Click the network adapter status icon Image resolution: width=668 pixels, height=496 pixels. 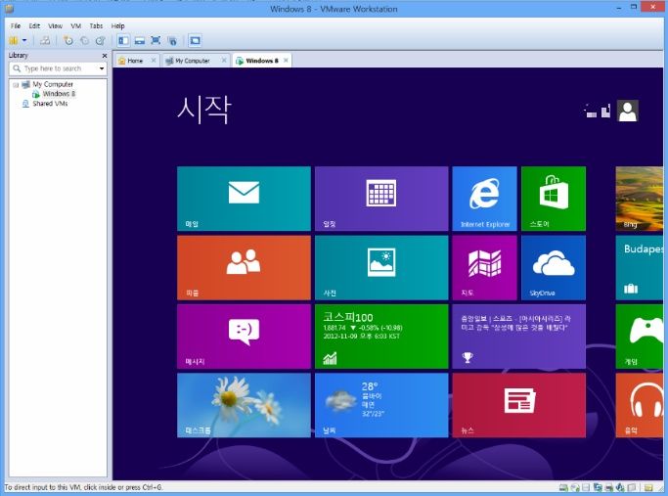point(598,487)
